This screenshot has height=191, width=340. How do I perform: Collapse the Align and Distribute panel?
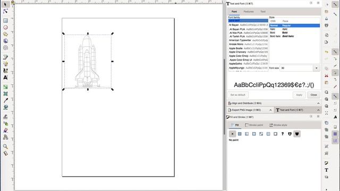(x=318, y=103)
